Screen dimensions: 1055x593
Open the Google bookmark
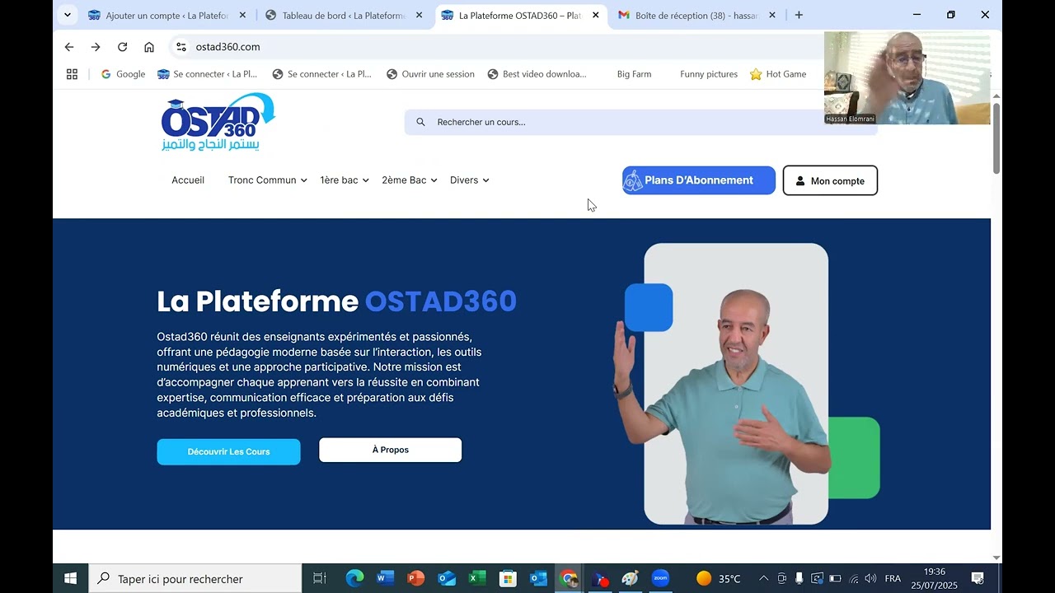123,74
